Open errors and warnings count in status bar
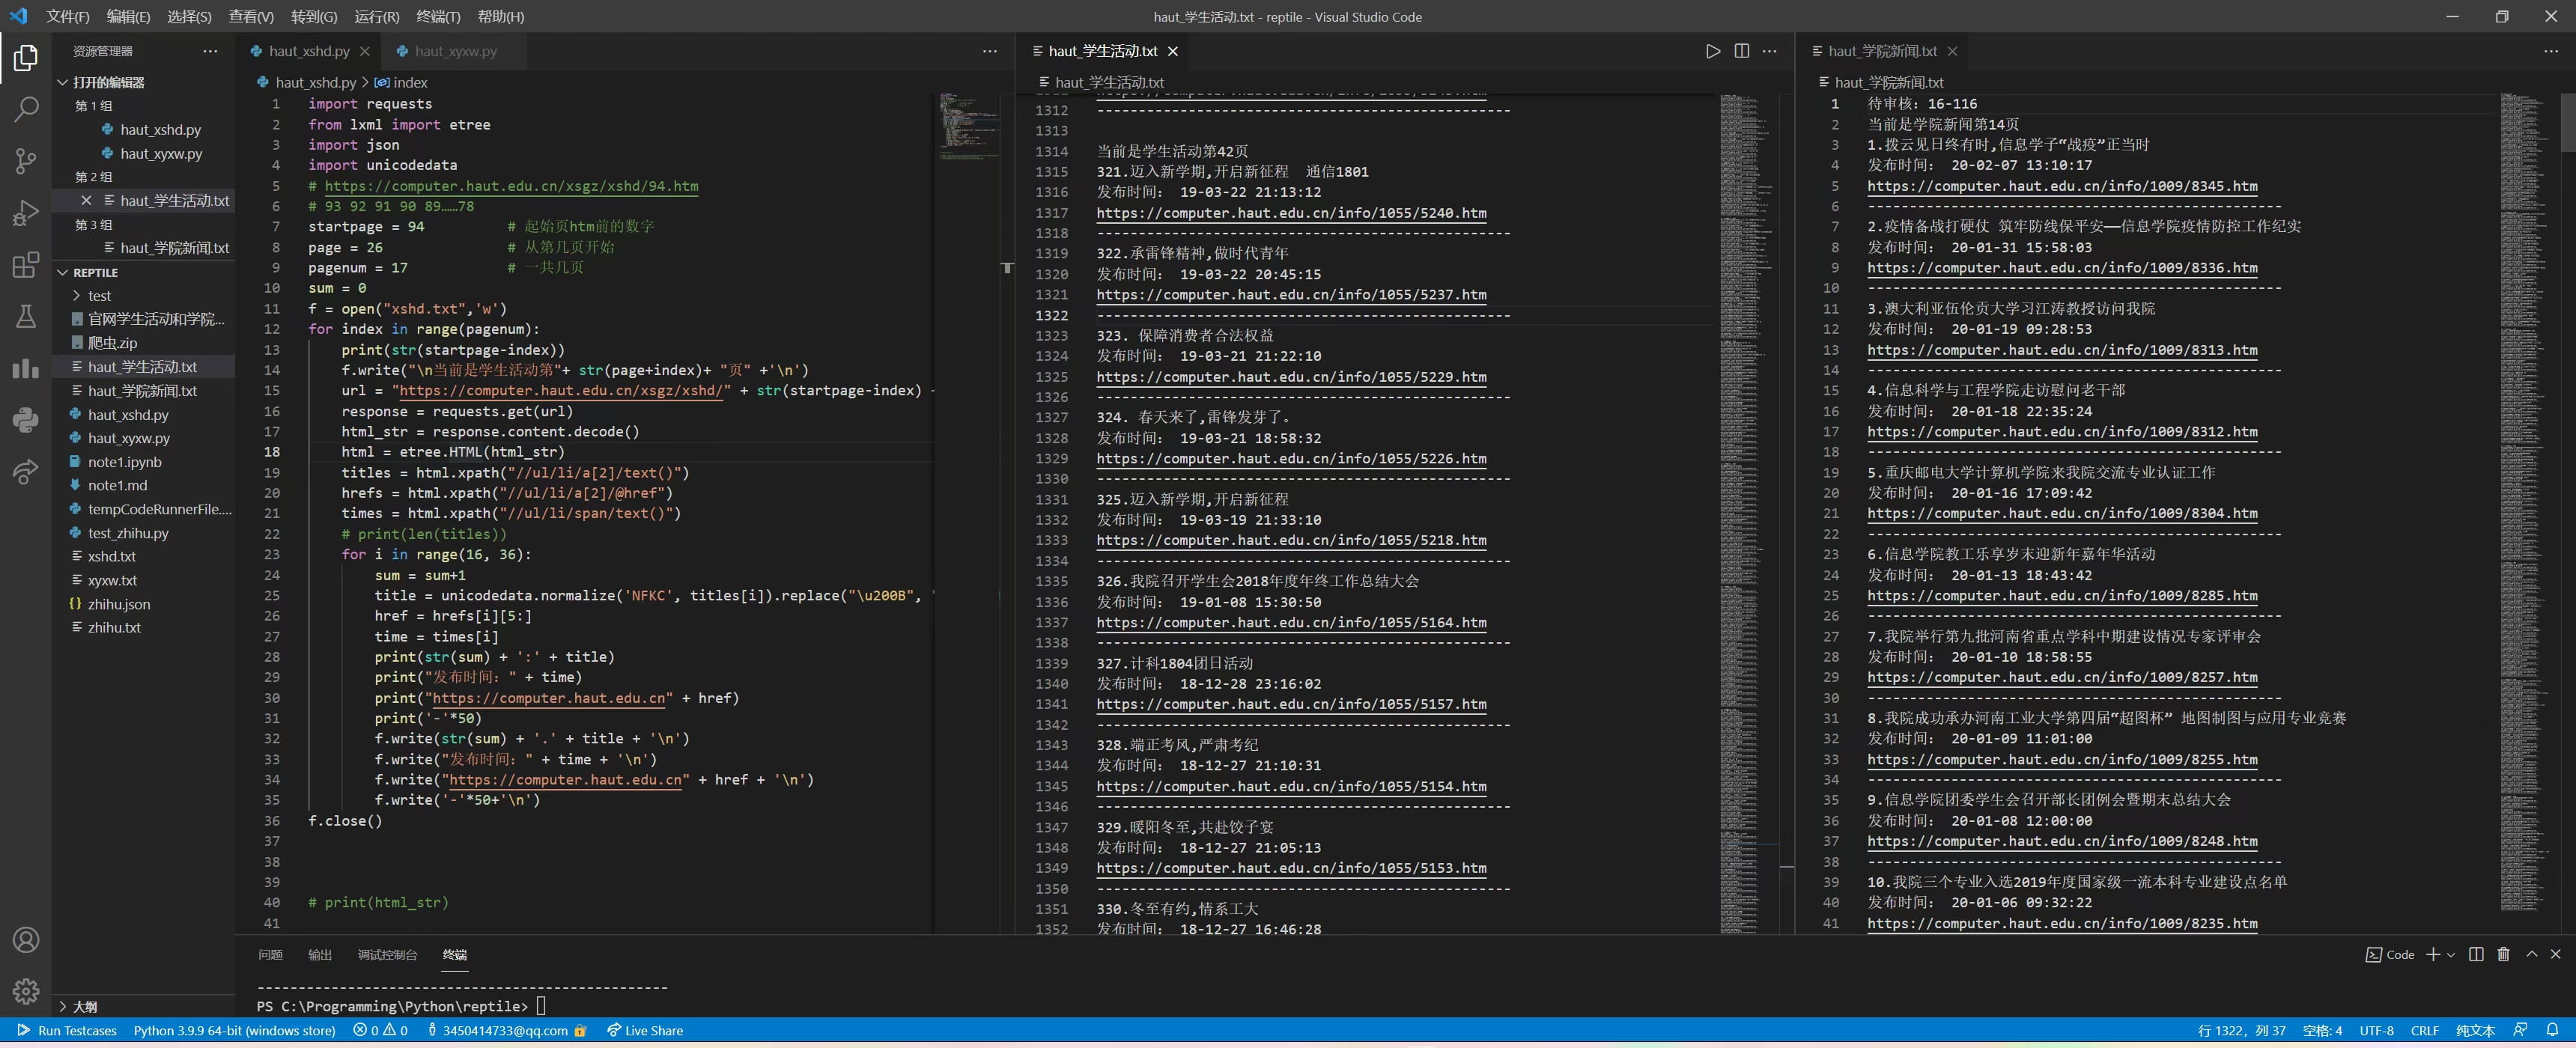Image resolution: width=2576 pixels, height=1048 pixels. tap(380, 1030)
